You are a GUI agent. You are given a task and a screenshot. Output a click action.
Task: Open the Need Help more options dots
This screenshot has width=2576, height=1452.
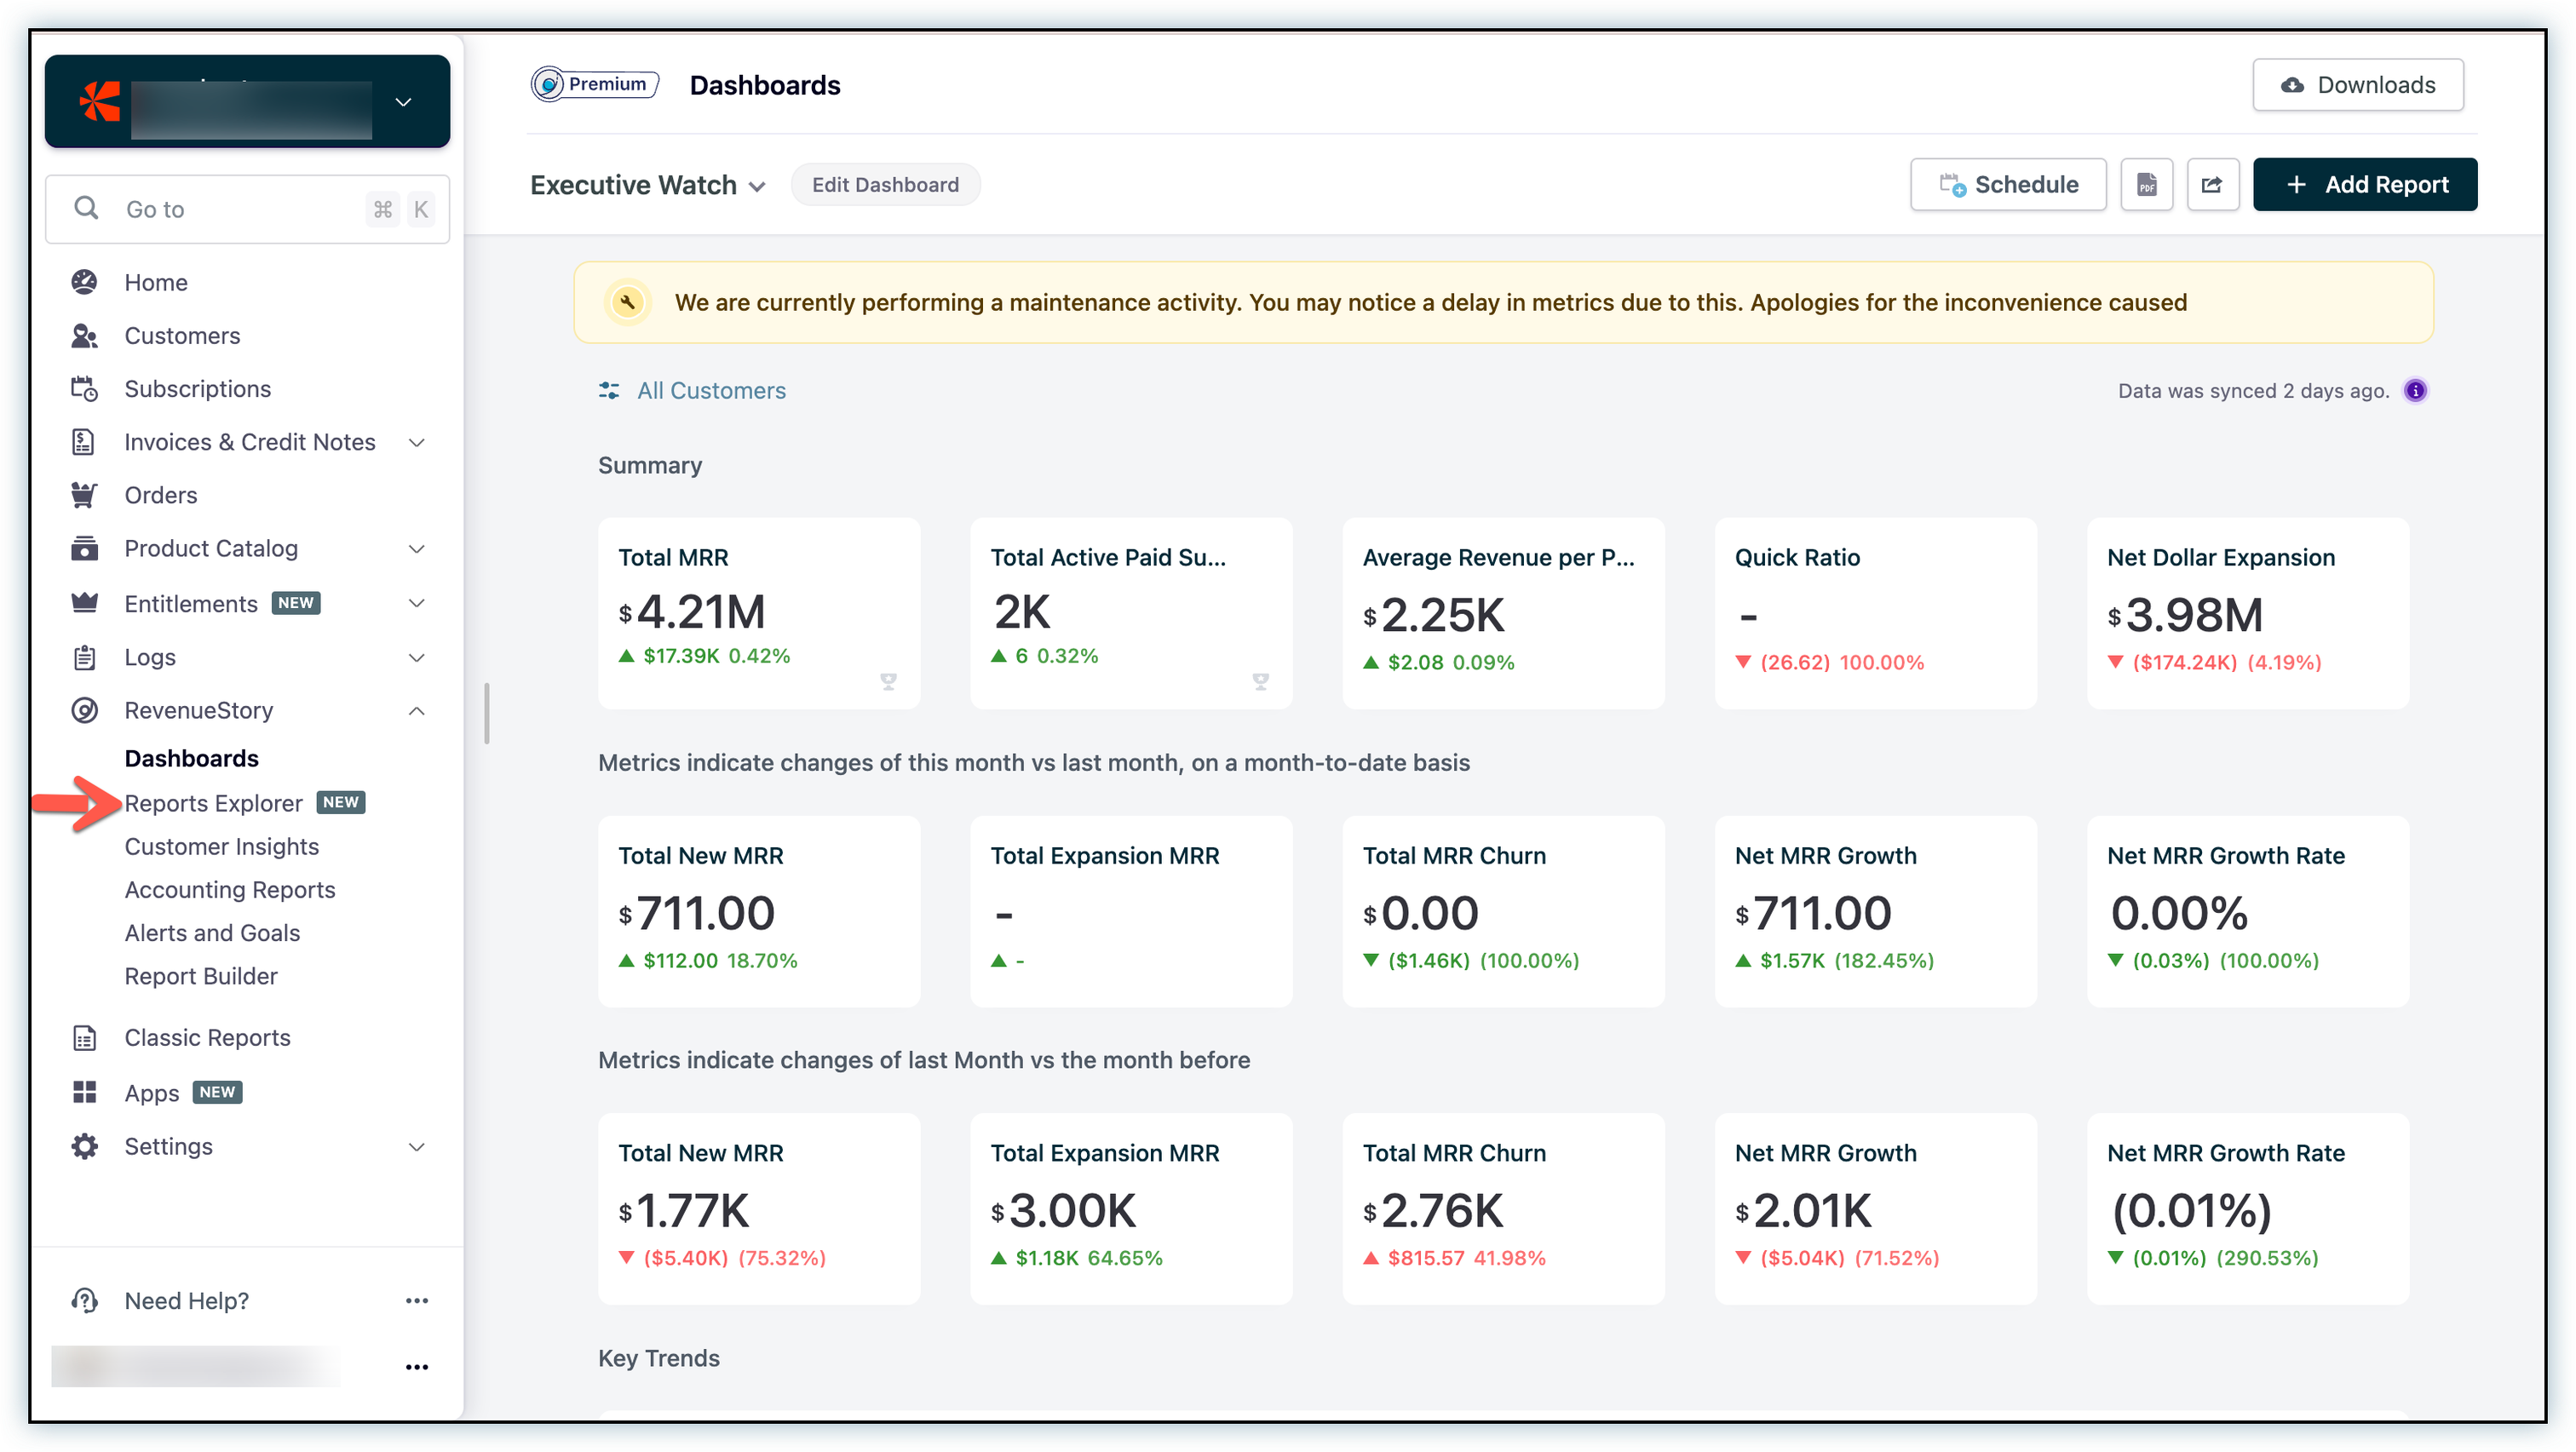(417, 1300)
